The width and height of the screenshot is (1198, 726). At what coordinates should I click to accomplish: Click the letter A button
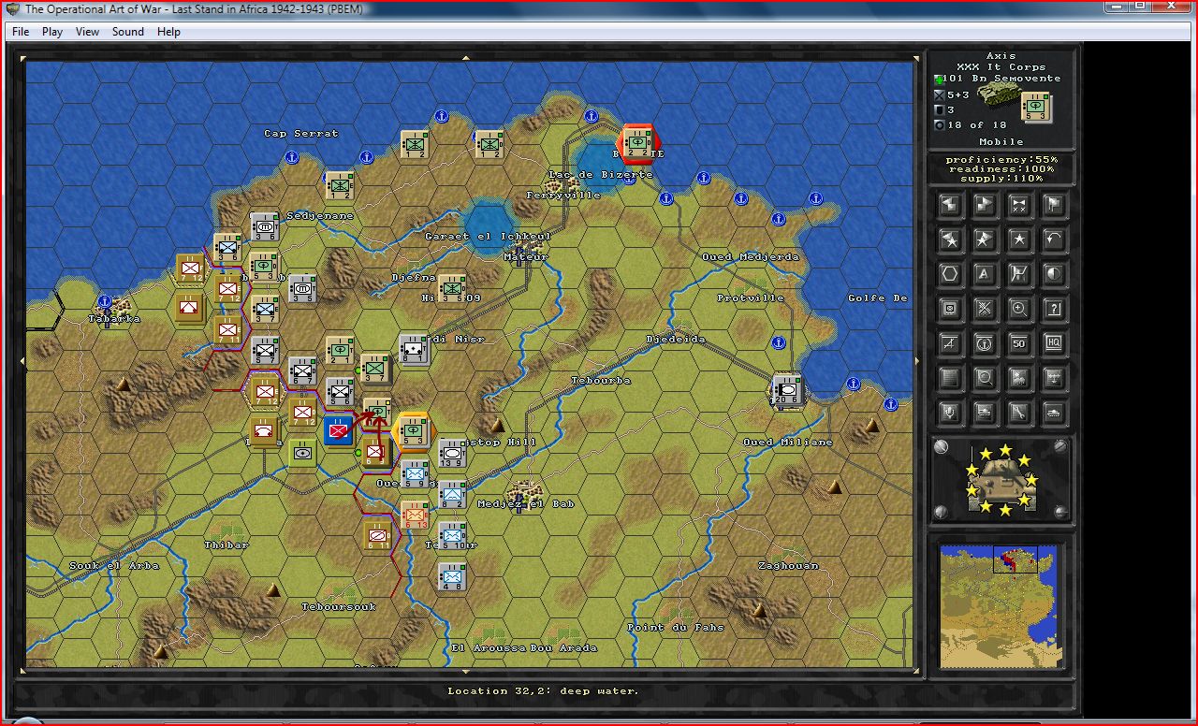[985, 274]
